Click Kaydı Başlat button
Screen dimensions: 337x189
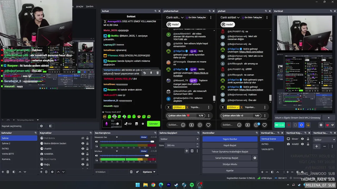pos(230,145)
